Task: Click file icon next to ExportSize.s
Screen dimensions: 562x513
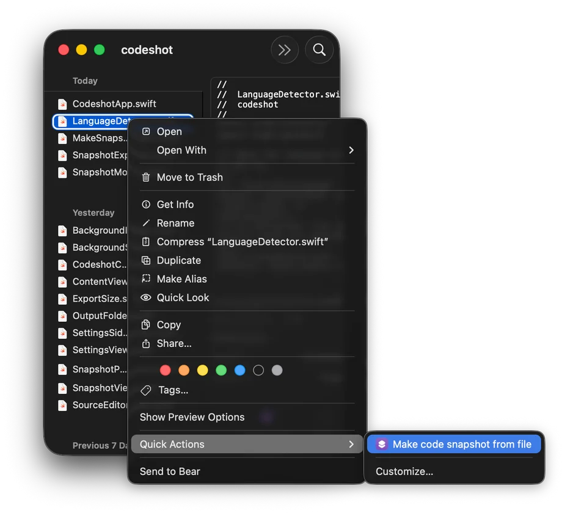Action: coord(62,299)
